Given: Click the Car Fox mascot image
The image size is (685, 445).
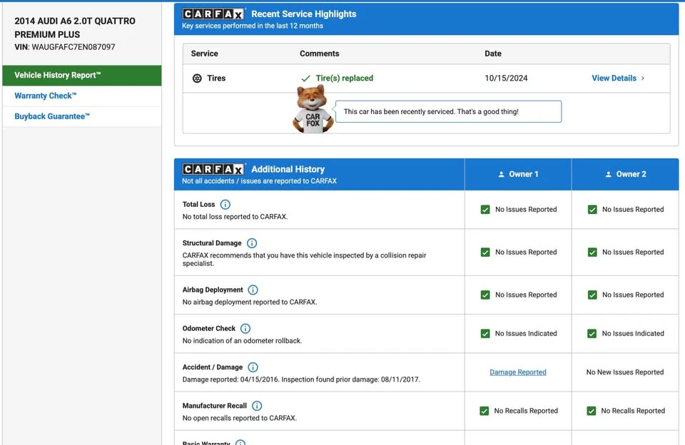Looking at the screenshot, I should coord(313,109).
